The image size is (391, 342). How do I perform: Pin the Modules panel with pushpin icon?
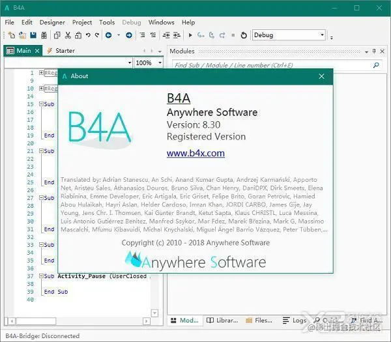[x=374, y=51]
